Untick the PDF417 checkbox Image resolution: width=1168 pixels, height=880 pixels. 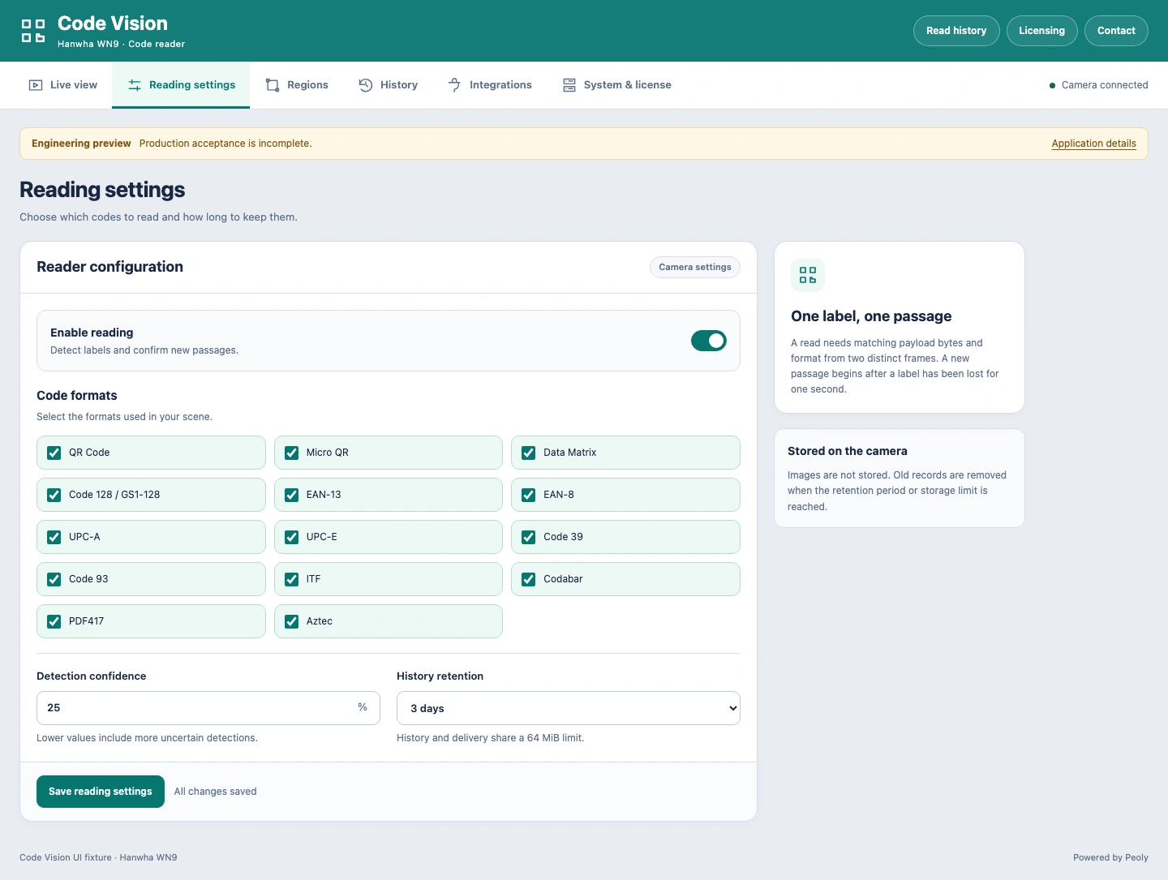[54, 621]
